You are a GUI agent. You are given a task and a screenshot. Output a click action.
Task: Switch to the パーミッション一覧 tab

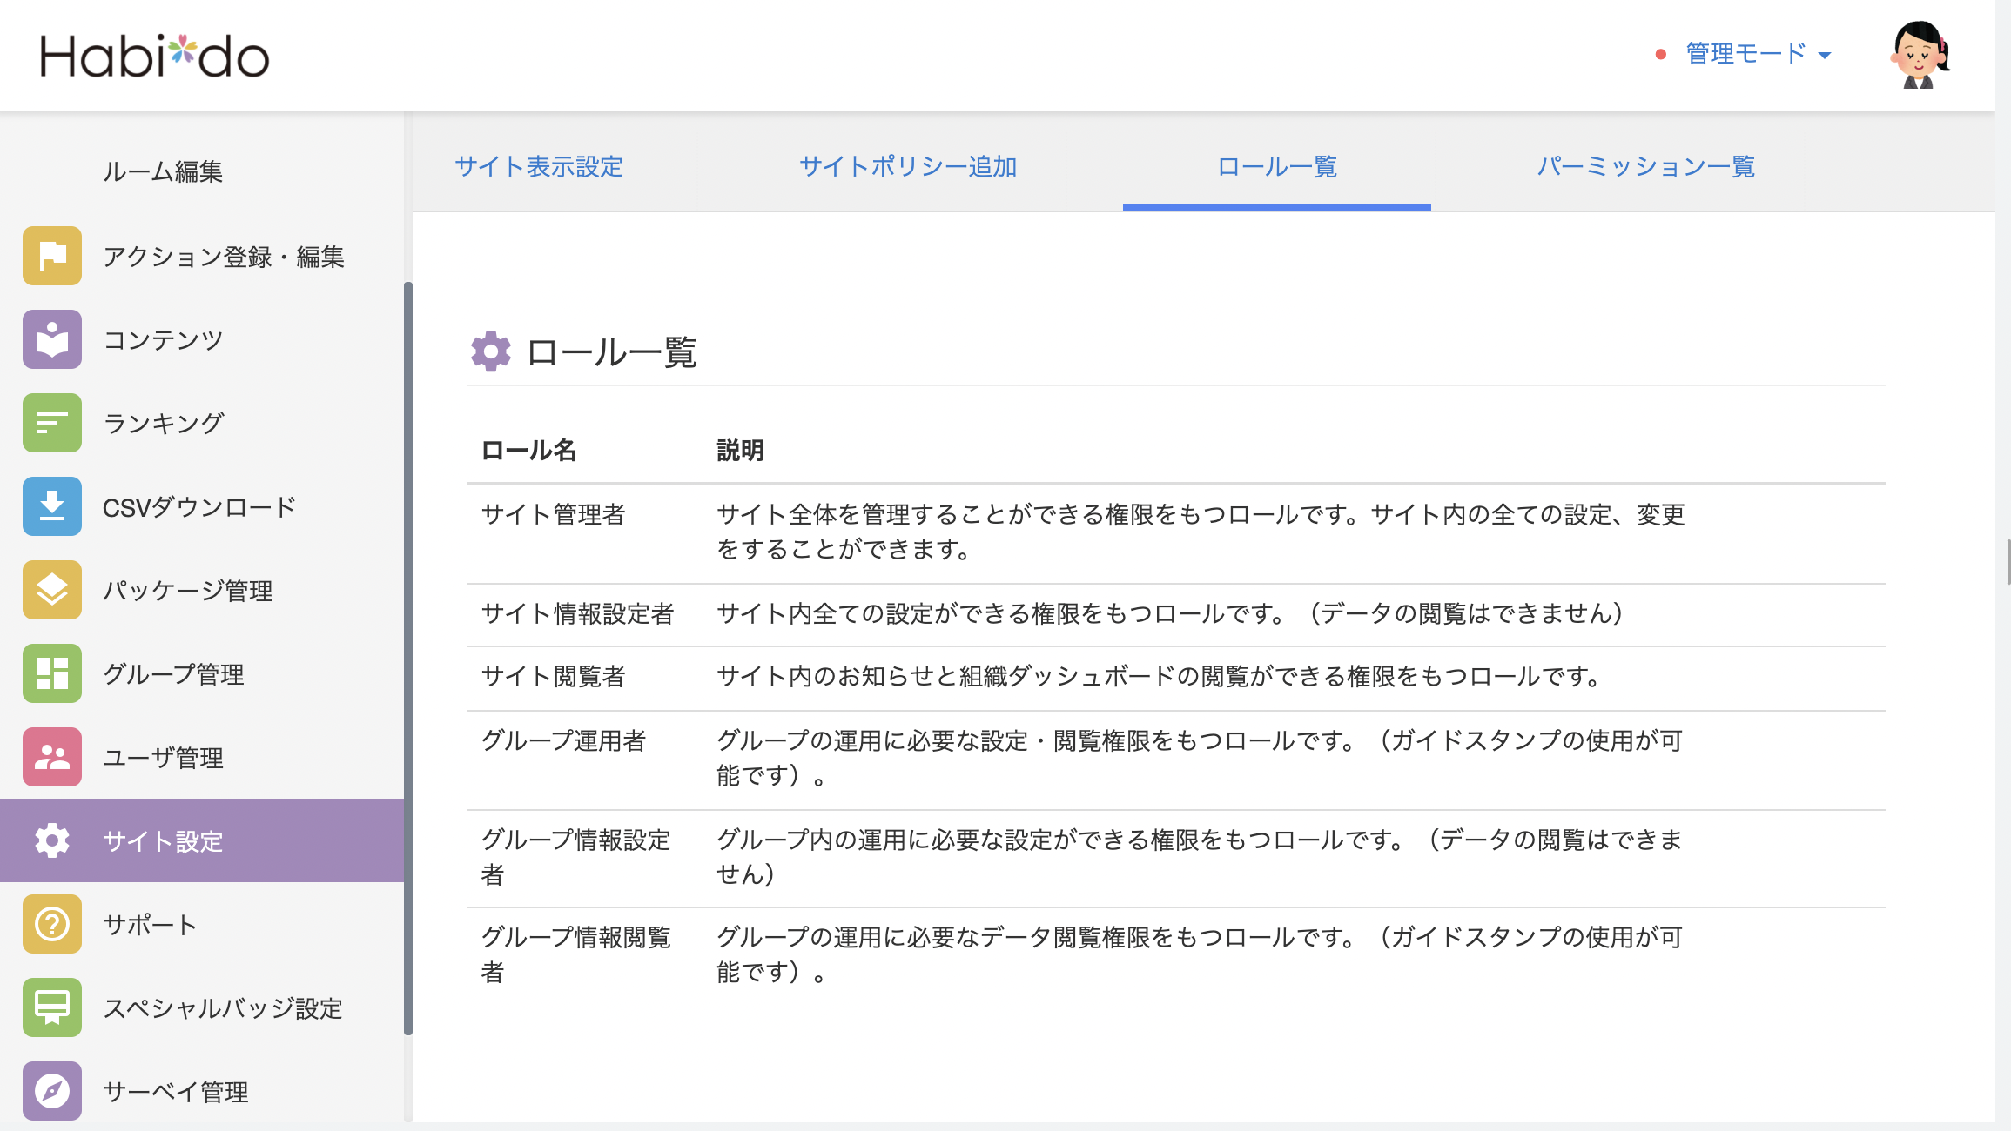(x=1645, y=166)
